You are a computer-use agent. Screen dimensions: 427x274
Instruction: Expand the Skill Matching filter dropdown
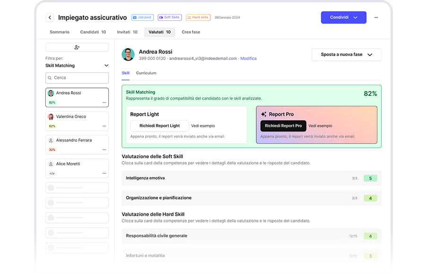tap(77, 66)
